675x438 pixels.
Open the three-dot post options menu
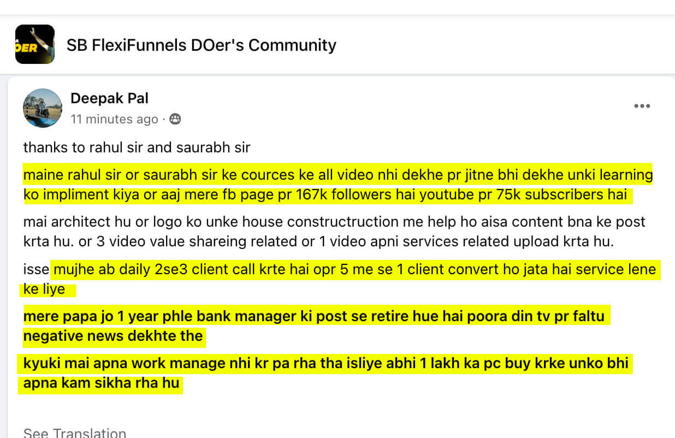click(x=642, y=106)
